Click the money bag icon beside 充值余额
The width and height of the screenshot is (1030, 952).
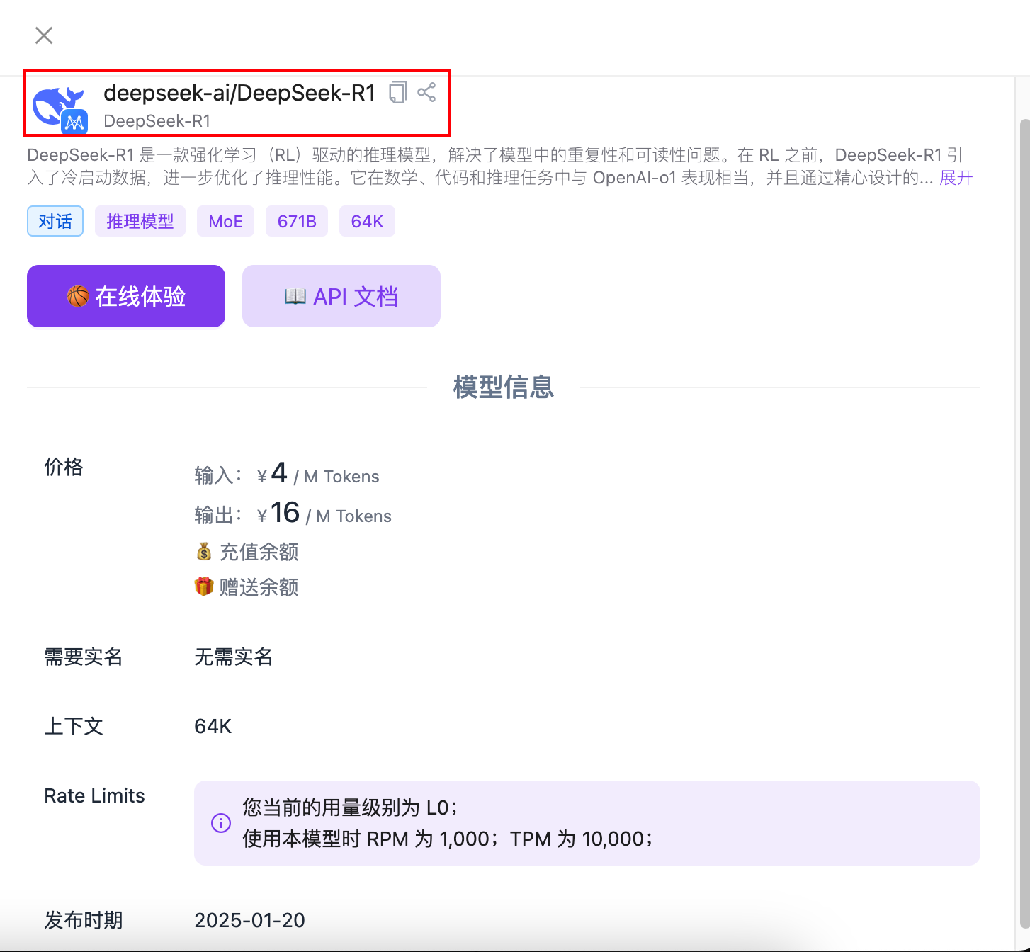(204, 551)
